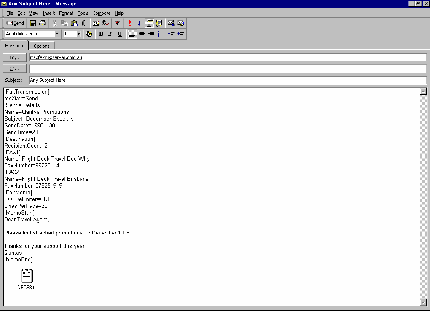
Task: Toggle italic formatting
Action: (x=110, y=34)
